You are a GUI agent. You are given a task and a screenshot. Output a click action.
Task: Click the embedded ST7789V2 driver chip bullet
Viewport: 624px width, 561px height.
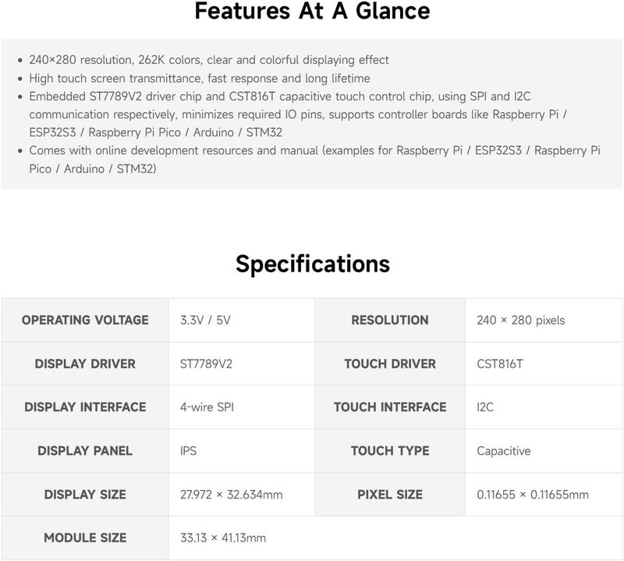296,114
